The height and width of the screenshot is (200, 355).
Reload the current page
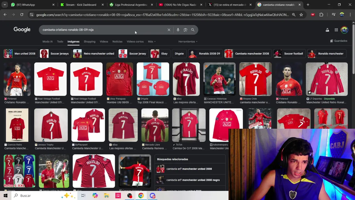coord(22,15)
